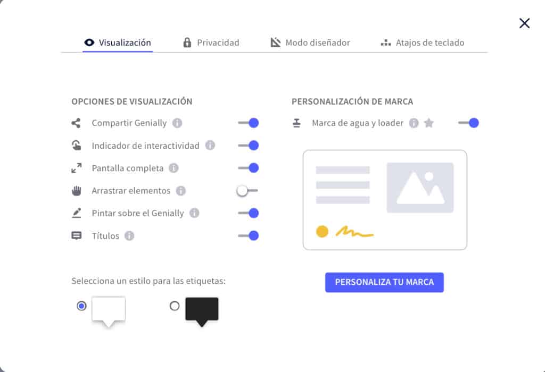Turn off the Pantalla completa switch

pyautogui.click(x=248, y=168)
